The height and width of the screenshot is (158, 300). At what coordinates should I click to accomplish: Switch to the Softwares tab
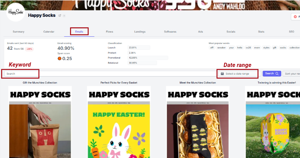pos(170,31)
